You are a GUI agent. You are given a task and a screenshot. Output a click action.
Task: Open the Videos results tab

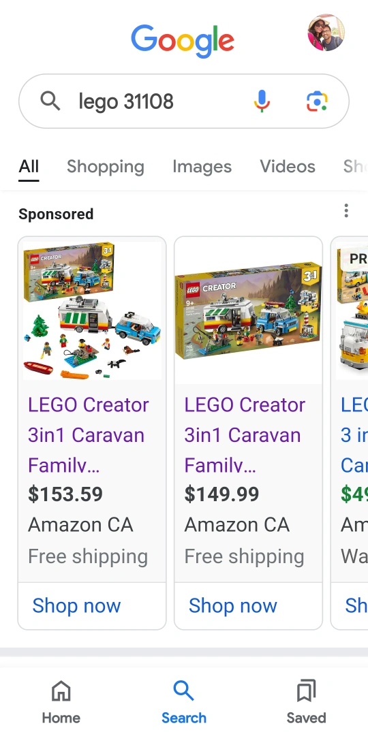click(x=288, y=166)
